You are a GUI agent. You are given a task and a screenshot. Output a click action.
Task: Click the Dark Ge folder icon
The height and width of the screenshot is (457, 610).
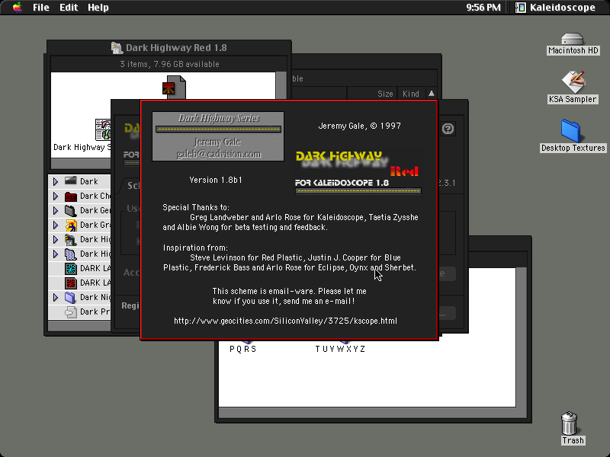click(70, 210)
